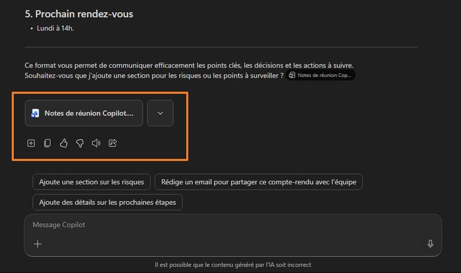This screenshot has width=461, height=273.
Task: Give the response a thumbs down
Action: [x=80, y=143]
